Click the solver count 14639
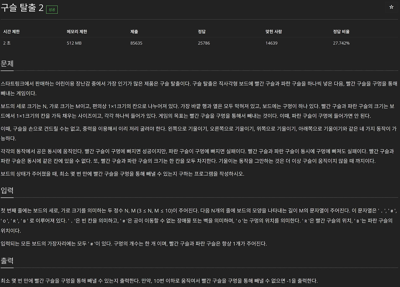This screenshot has width=400, height=287. tap(271, 43)
